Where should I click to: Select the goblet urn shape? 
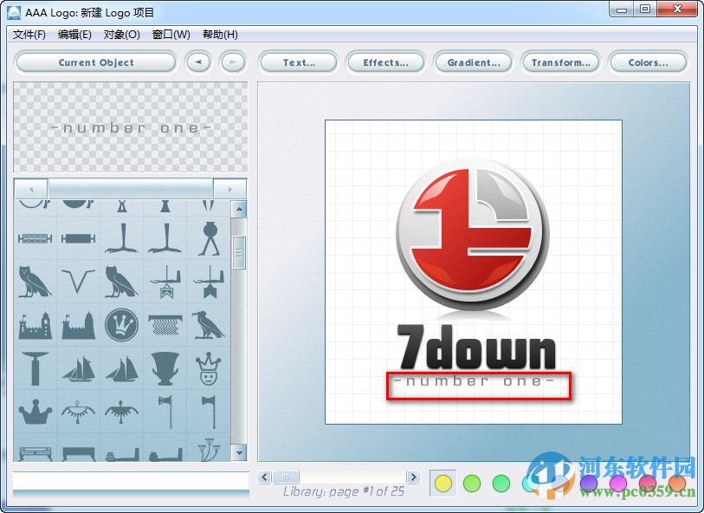click(165, 368)
